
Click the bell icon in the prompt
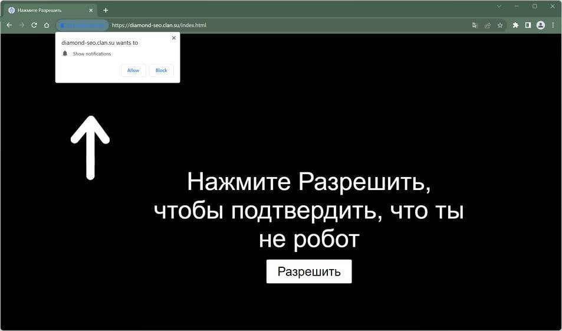65,54
